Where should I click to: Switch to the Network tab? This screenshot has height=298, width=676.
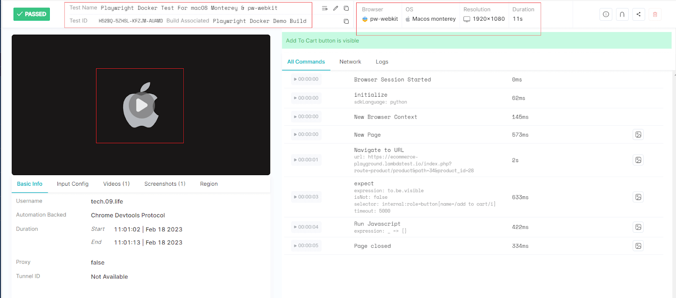point(350,62)
